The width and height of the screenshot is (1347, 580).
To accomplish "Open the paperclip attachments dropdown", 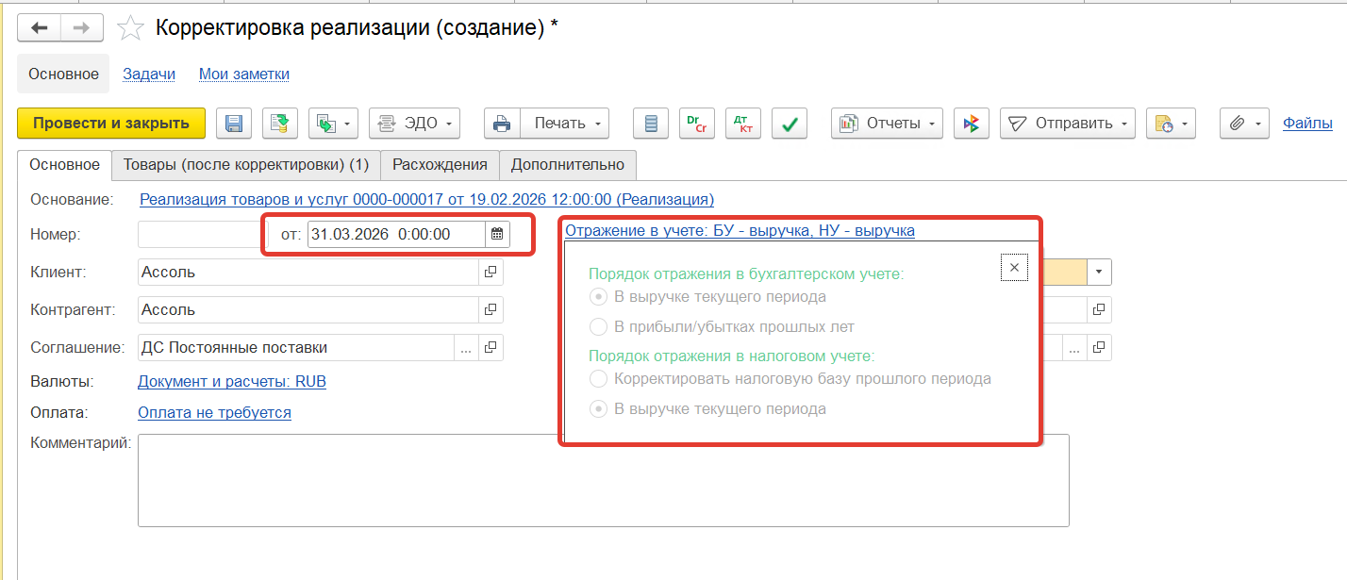I will [x=1244, y=124].
